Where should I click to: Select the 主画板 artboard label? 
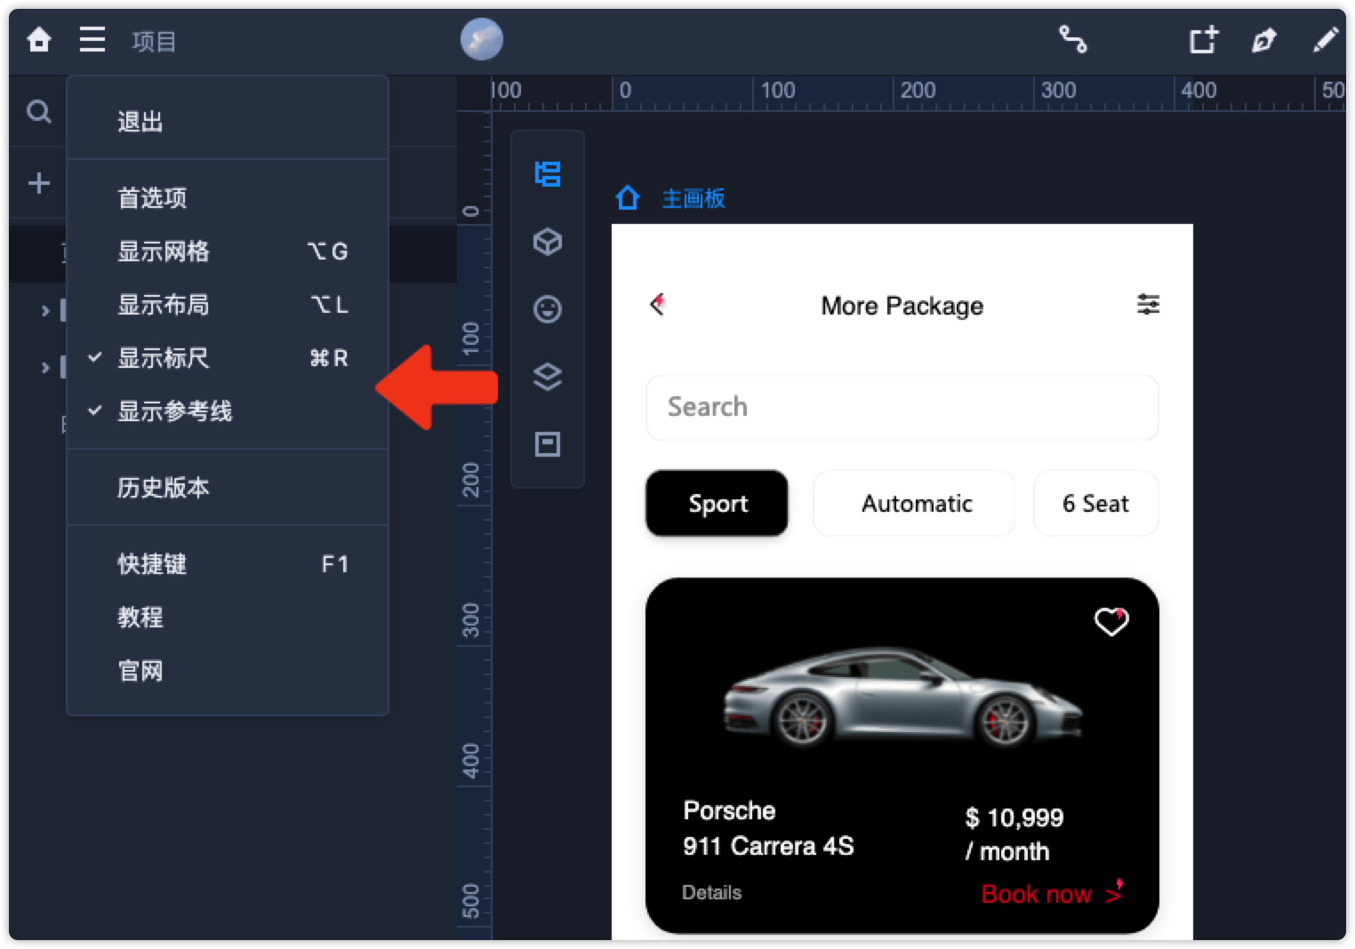coord(694,198)
